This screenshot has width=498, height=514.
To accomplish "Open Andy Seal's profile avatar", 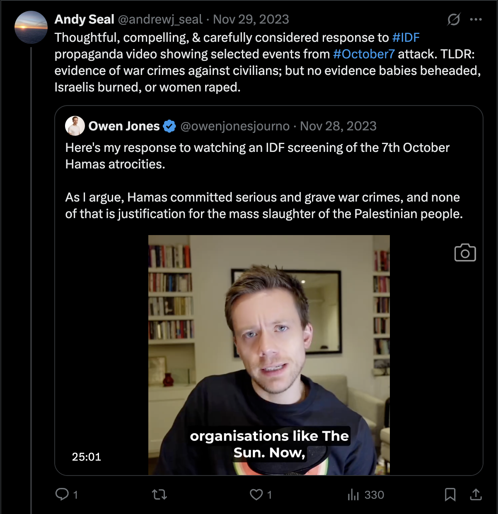I will tap(31, 27).
